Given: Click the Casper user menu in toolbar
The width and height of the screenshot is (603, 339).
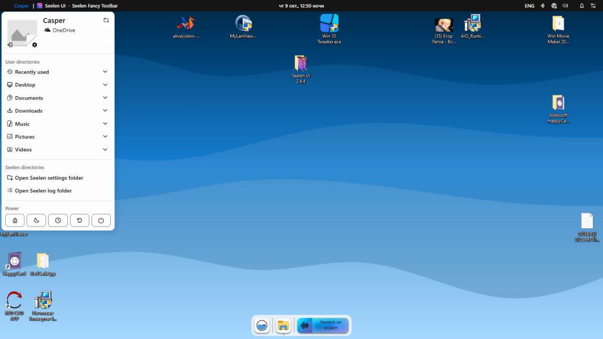Looking at the screenshot, I should [21, 6].
